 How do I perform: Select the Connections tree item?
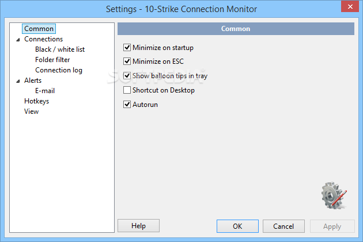pos(44,39)
